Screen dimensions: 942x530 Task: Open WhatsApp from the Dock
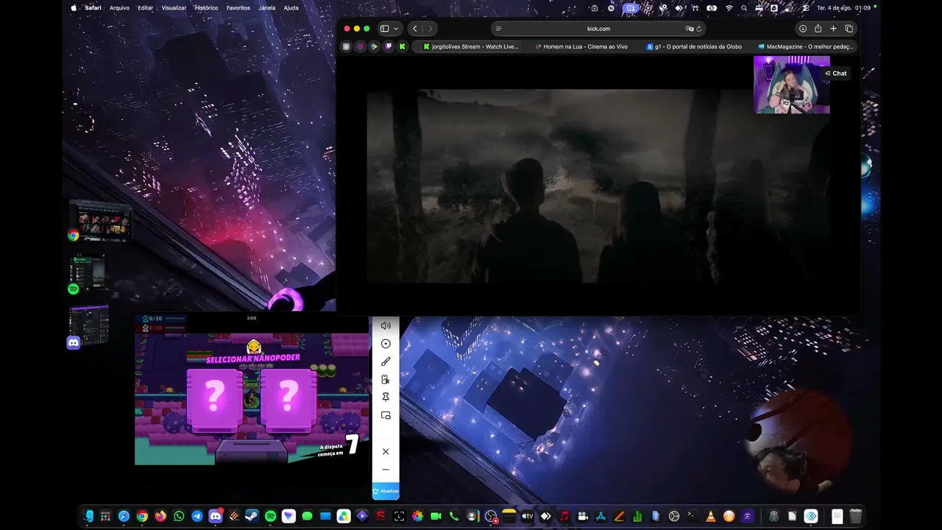click(x=179, y=516)
